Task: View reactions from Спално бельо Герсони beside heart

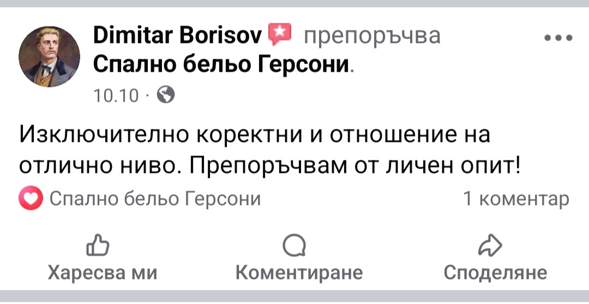Action: point(155,200)
